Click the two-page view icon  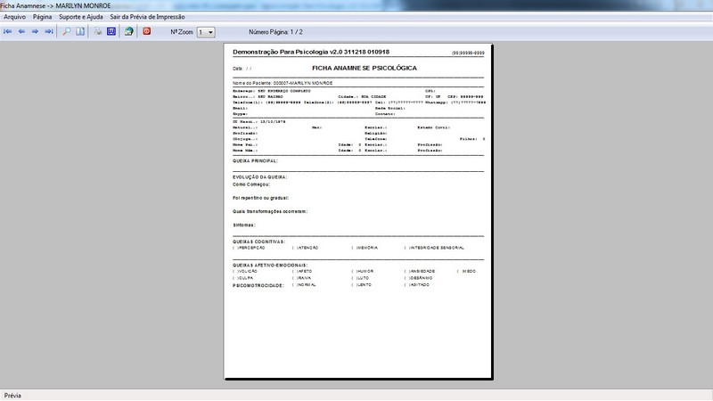click(x=80, y=31)
